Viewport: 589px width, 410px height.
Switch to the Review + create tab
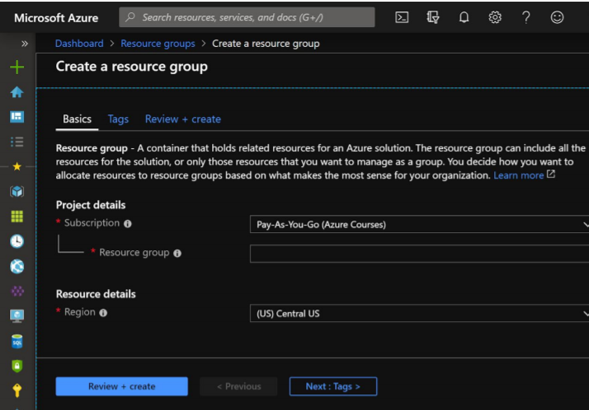[x=182, y=119]
